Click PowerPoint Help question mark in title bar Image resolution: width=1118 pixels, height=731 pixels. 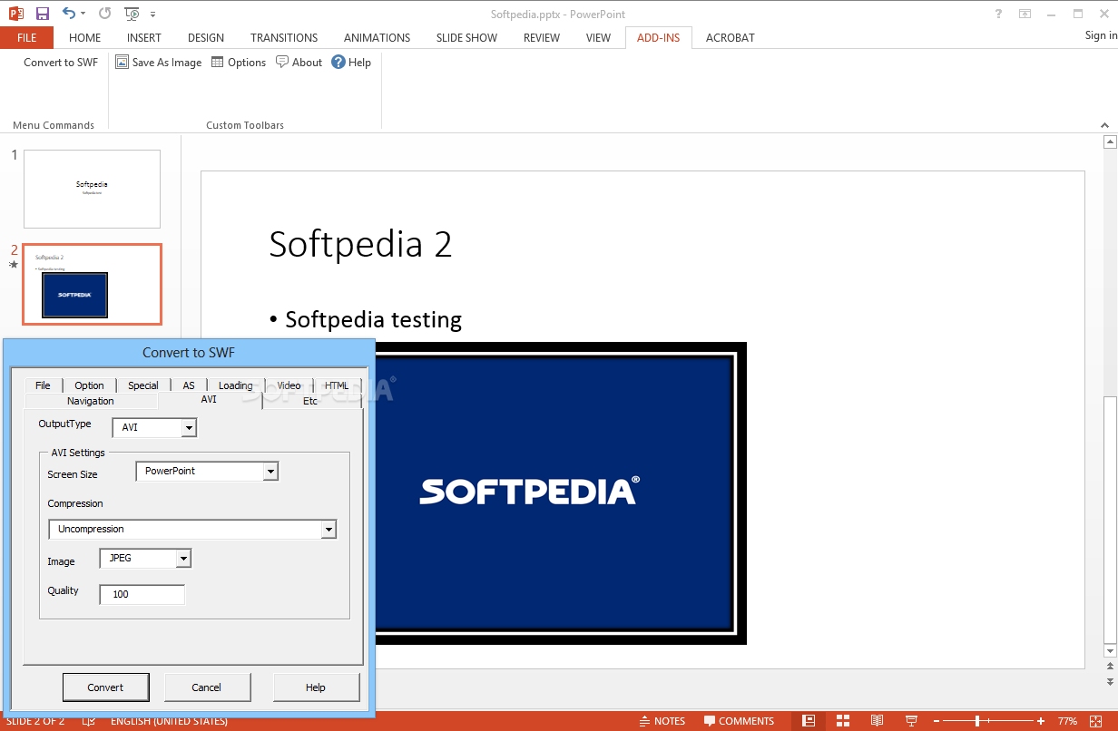tap(997, 14)
